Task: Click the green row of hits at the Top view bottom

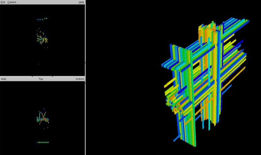Action: tap(43, 142)
